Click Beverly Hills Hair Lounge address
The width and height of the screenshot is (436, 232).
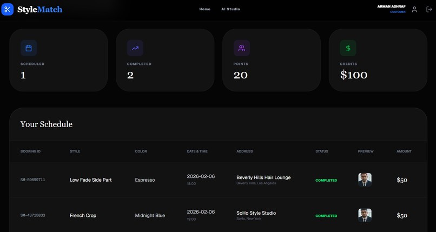pos(263,177)
